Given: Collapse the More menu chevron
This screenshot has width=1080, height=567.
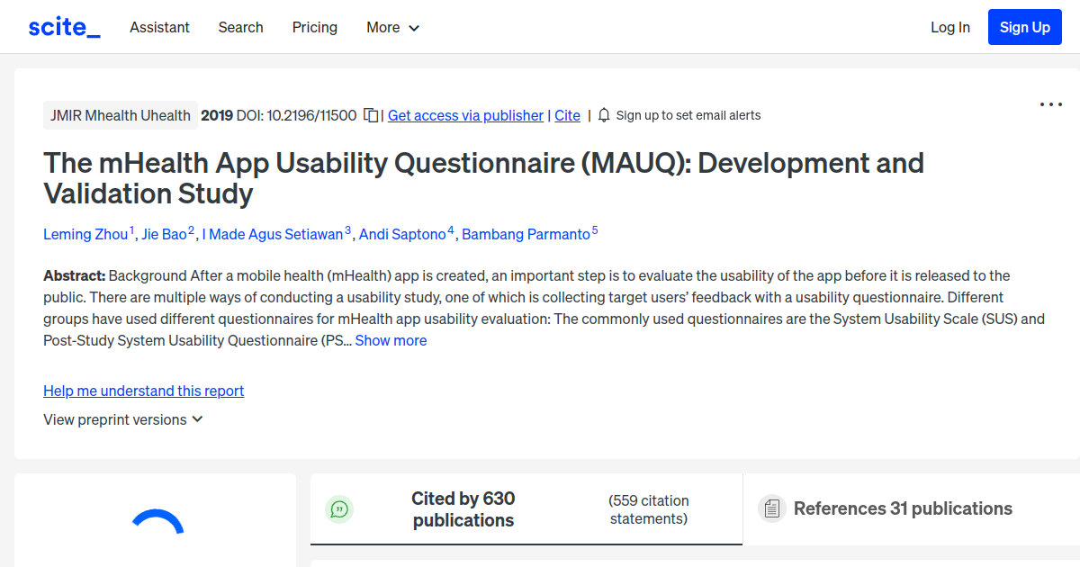Looking at the screenshot, I should 415,28.
